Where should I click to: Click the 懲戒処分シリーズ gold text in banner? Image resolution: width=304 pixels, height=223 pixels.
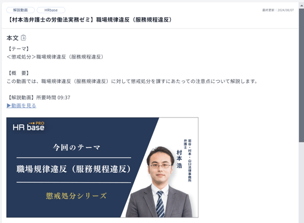76,196
